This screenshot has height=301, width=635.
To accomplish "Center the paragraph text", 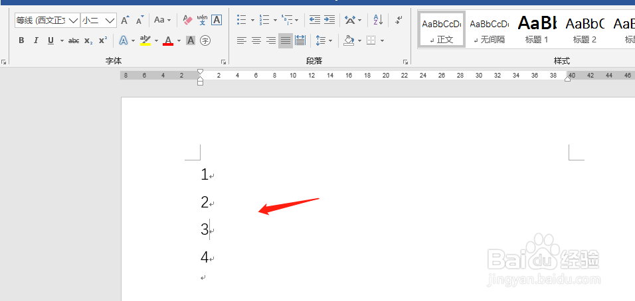I will click(x=256, y=40).
